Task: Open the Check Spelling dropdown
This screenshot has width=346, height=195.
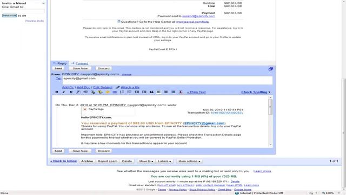Action: [x=256, y=92]
